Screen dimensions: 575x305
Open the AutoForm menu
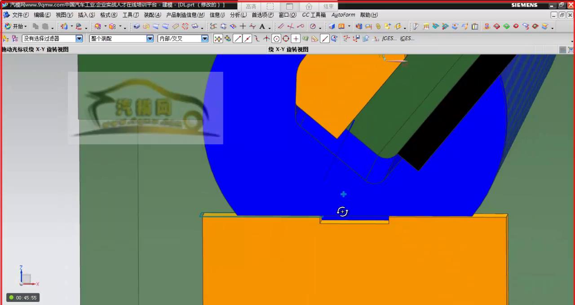[343, 15]
